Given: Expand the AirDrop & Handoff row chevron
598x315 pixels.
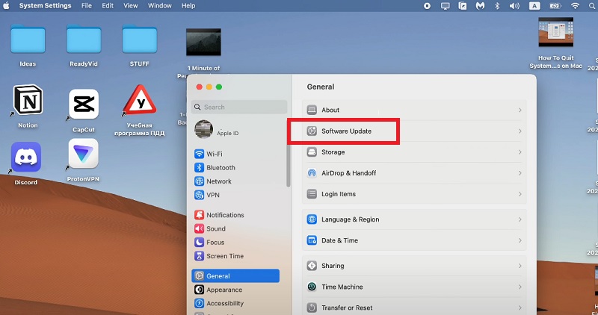Looking at the screenshot, I should [x=520, y=173].
